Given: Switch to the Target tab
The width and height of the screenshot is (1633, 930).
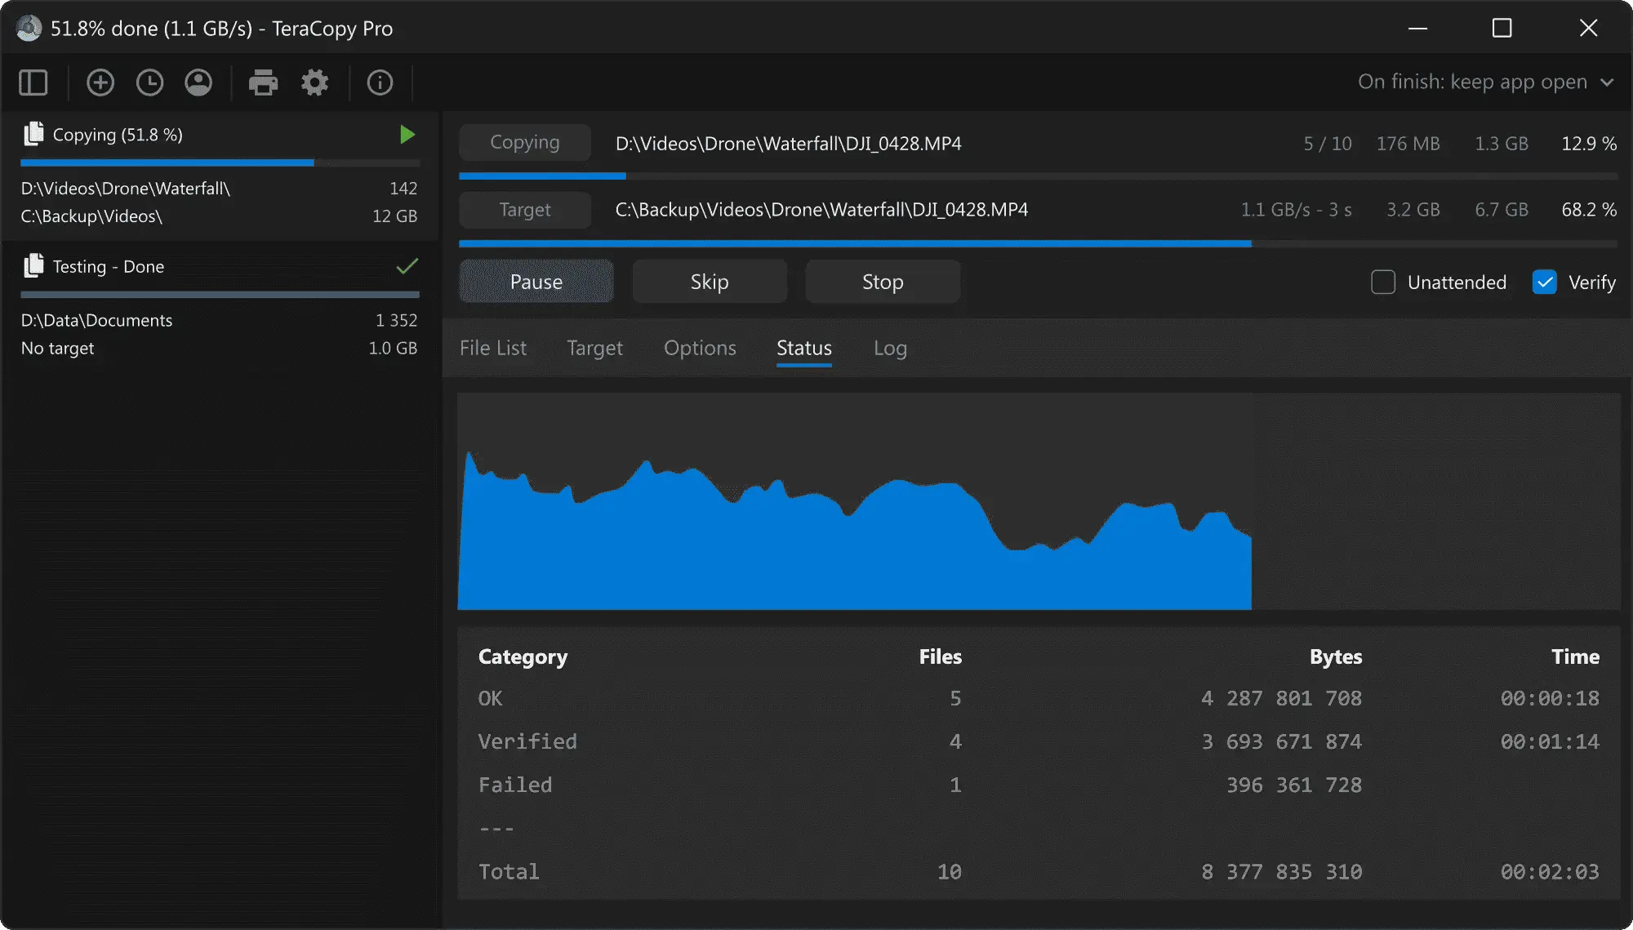Looking at the screenshot, I should pyautogui.click(x=594, y=348).
